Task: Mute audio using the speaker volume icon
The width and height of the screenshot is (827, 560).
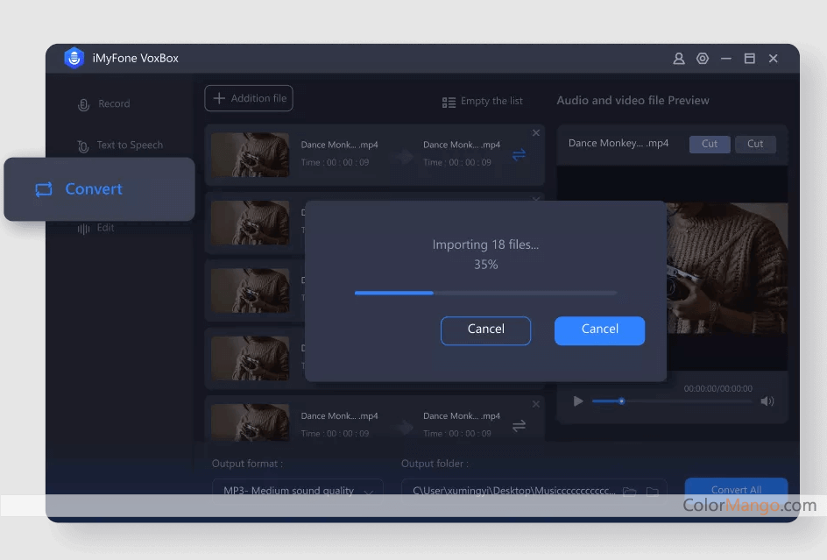Action: 767,401
